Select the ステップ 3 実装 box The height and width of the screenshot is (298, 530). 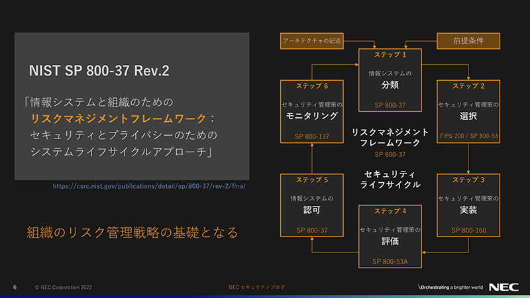click(x=468, y=205)
